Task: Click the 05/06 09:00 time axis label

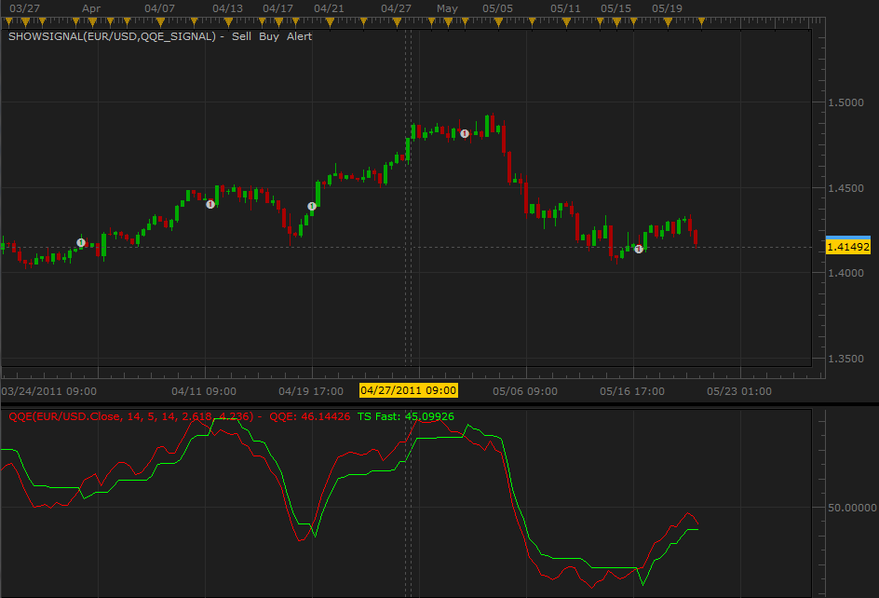Action: click(525, 391)
